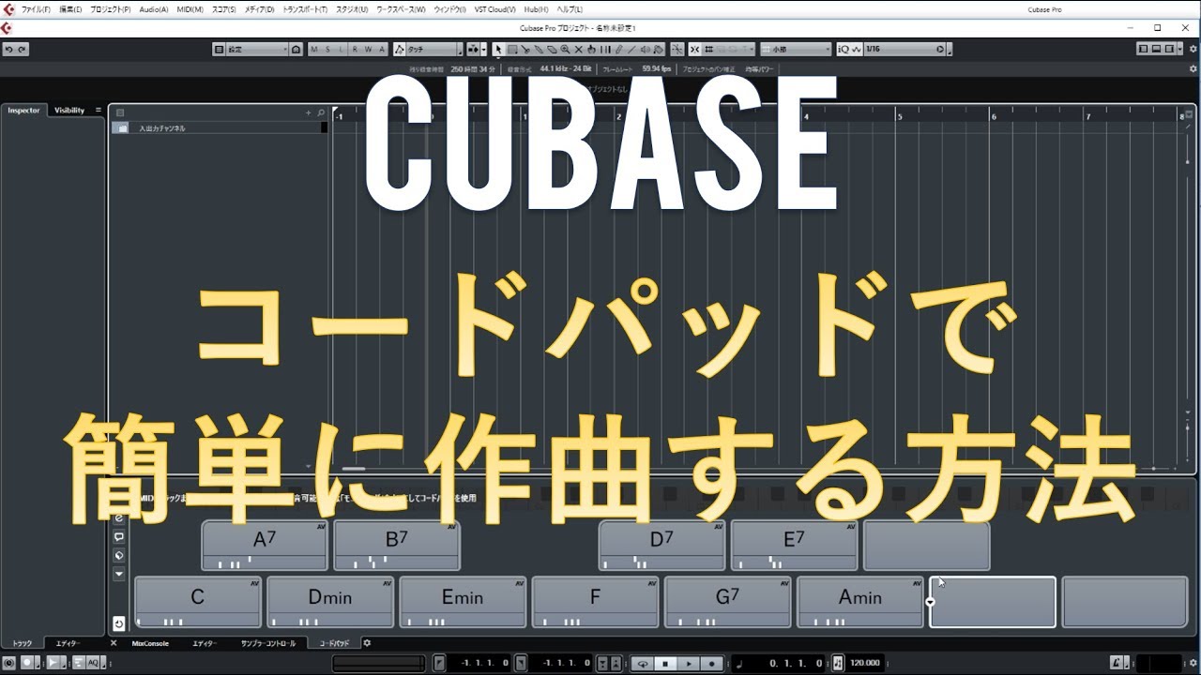
Task: Trigger the G7 chord pad
Action: [x=727, y=602]
